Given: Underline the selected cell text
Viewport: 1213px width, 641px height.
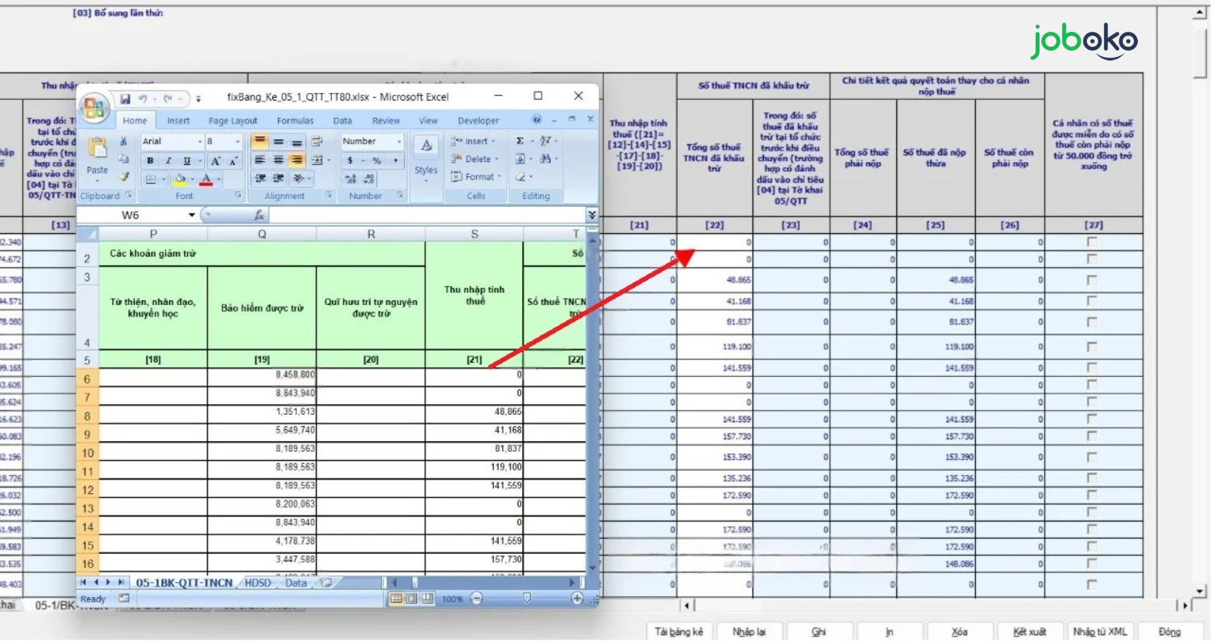Looking at the screenshot, I should [186, 160].
